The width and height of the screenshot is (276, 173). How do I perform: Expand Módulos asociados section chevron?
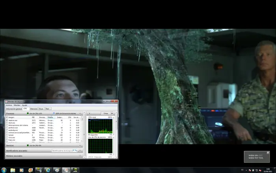(80, 156)
